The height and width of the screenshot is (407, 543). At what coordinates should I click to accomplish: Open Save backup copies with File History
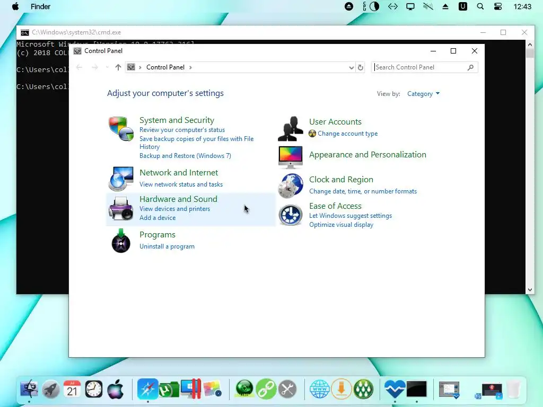tap(196, 143)
